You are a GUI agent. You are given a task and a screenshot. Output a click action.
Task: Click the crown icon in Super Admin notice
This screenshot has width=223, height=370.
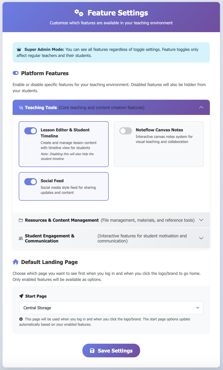click(x=19, y=50)
